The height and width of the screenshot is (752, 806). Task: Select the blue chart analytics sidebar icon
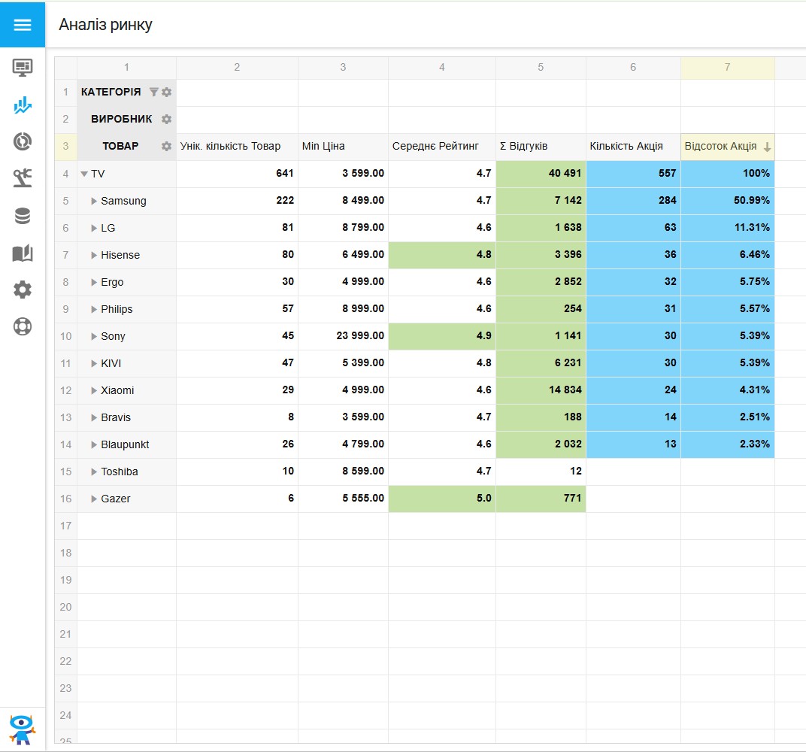pos(23,105)
